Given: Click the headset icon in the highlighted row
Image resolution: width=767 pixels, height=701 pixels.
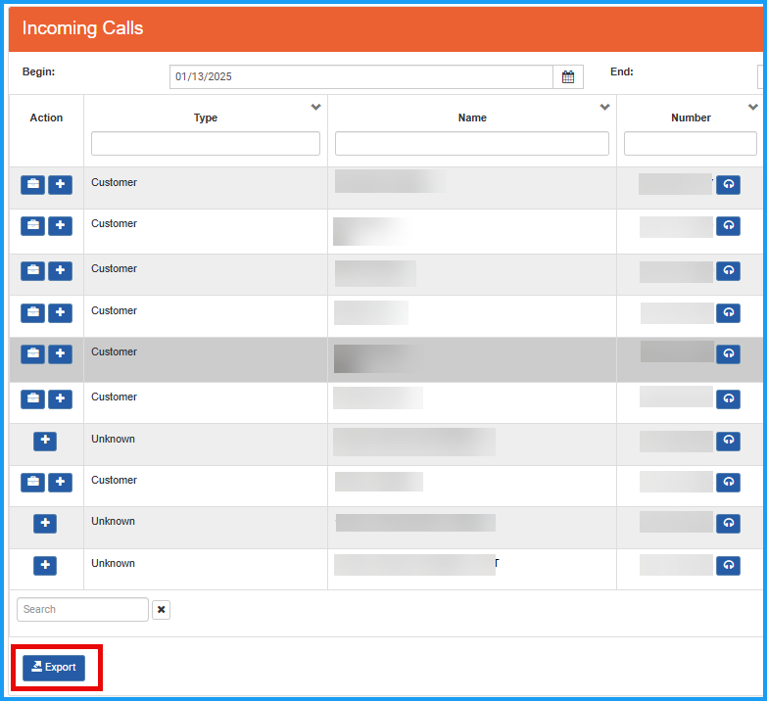Looking at the screenshot, I should click(728, 353).
